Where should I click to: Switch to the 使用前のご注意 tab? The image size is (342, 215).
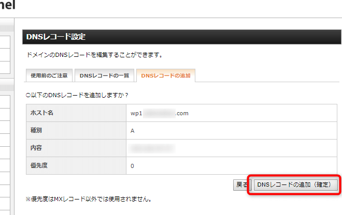pos(49,75)
